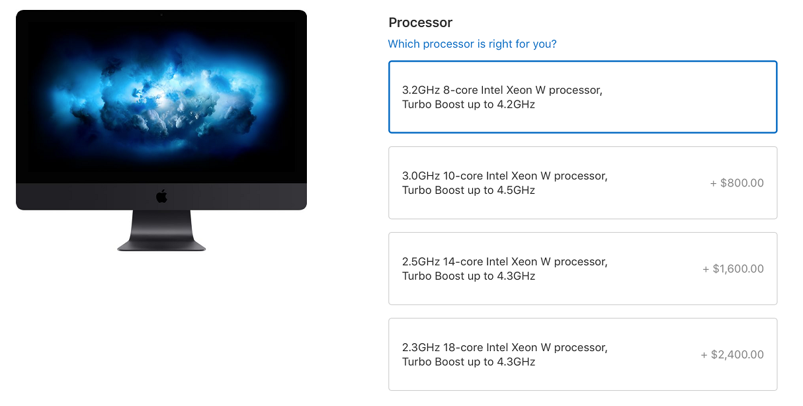803x406 pixels.
Task: Choose the 3.0GHz 10-core Xeon W processor
Action: coord(582,183)
